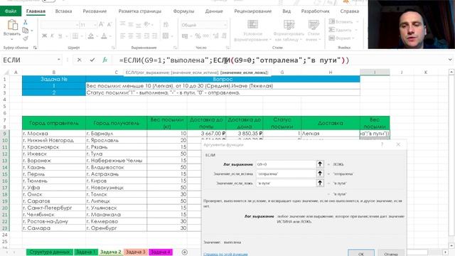
Task: Open the Задача 3 sheet tab
Action: 136,252
